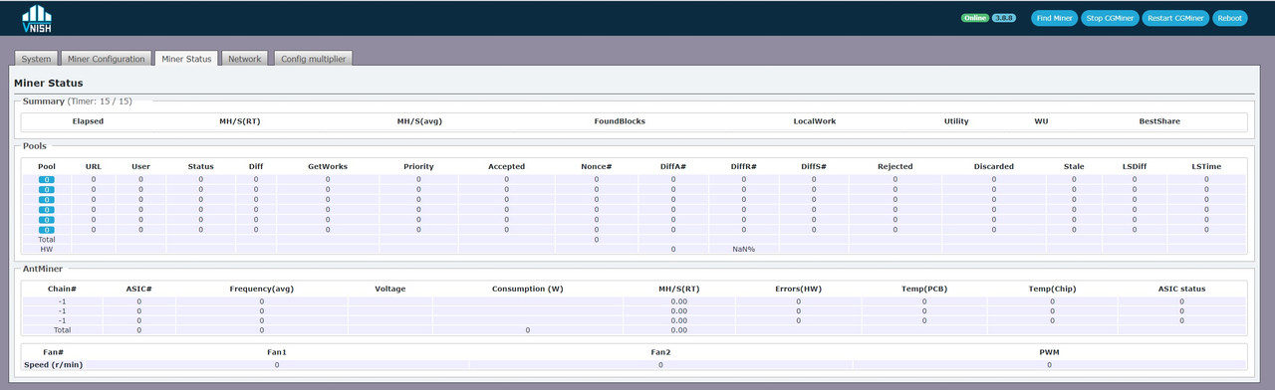This screenshot has width=1275, height=390.
Task: Click the LocalWork column header
Action: coord(815,121)
